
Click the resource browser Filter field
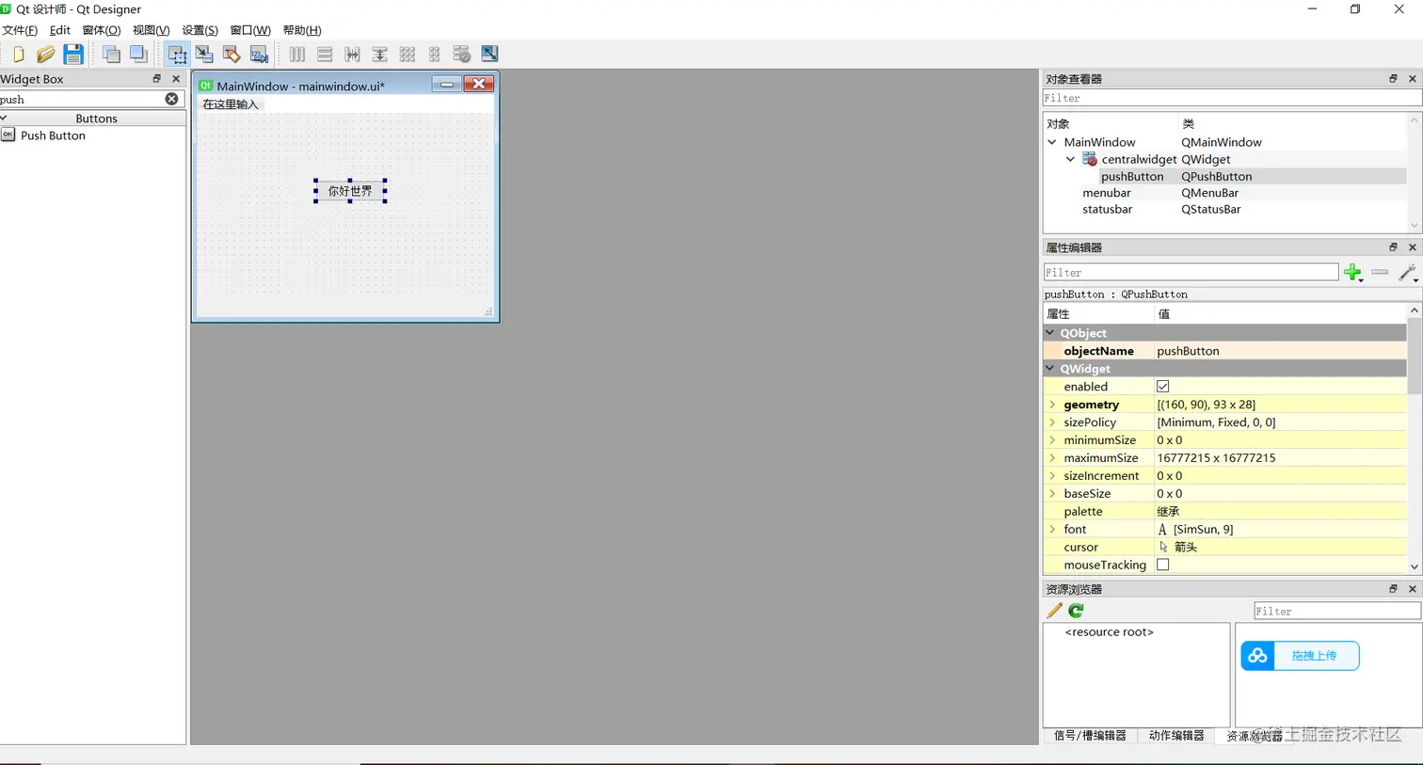[x=1336, y=612]
